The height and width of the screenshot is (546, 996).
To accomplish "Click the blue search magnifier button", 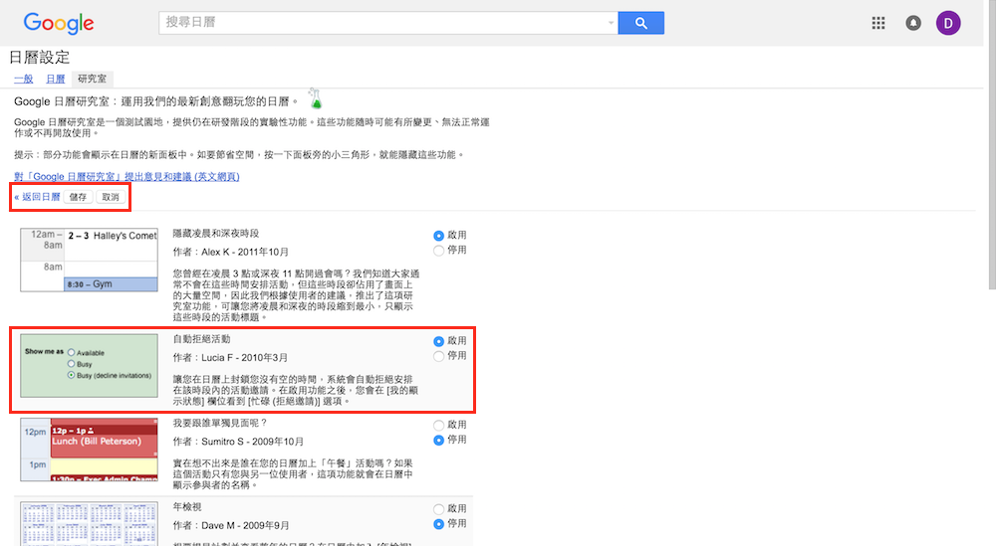I will tap(640, 23).
